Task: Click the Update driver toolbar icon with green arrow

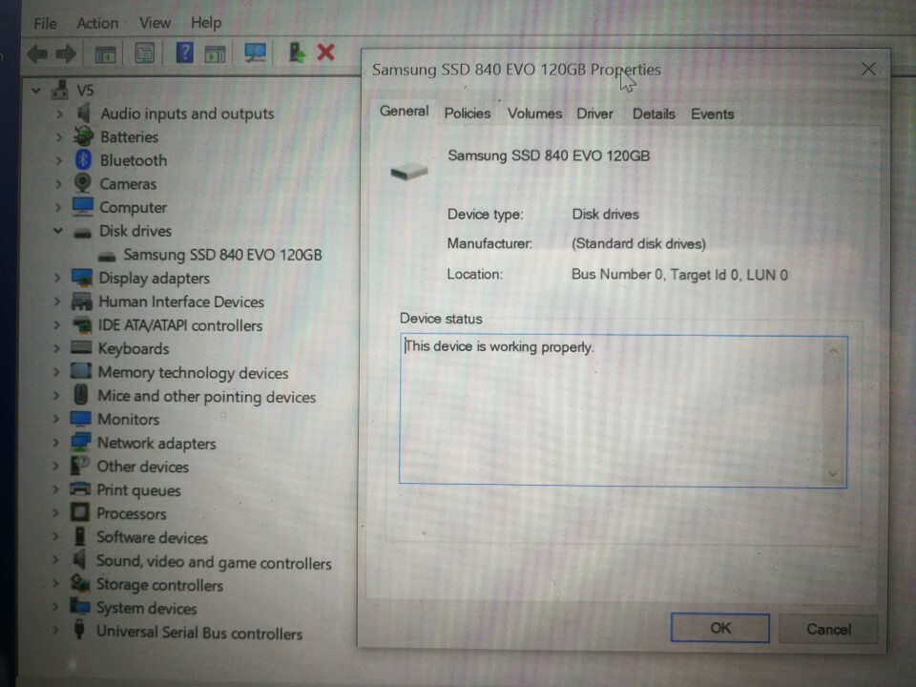Action: [x=296, y=52]
